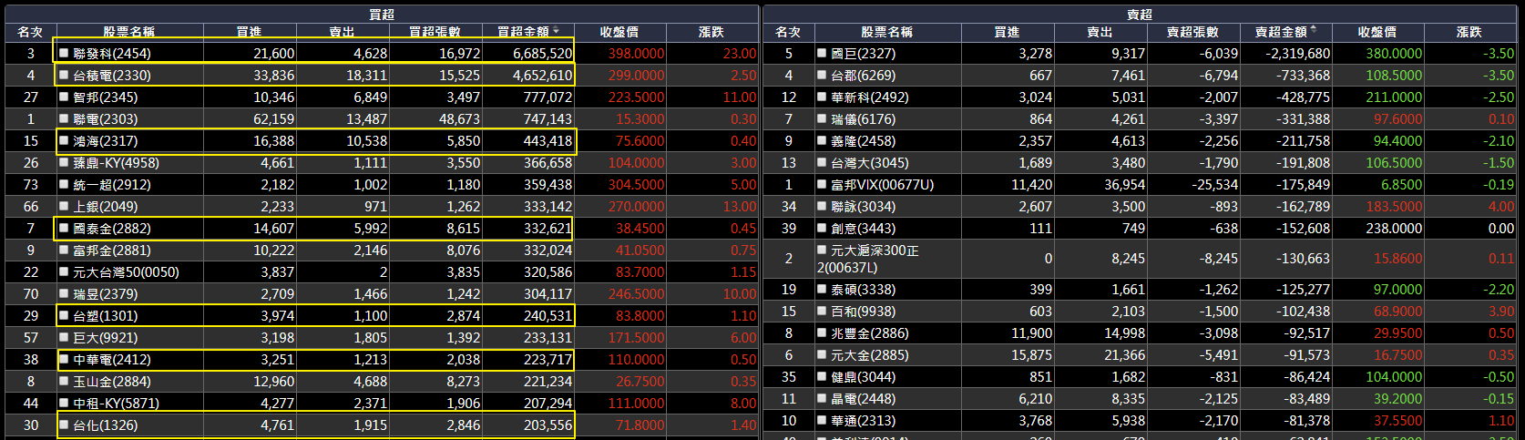
Task: Check the box next to 聯電(2303)
Action: (64, 118)
